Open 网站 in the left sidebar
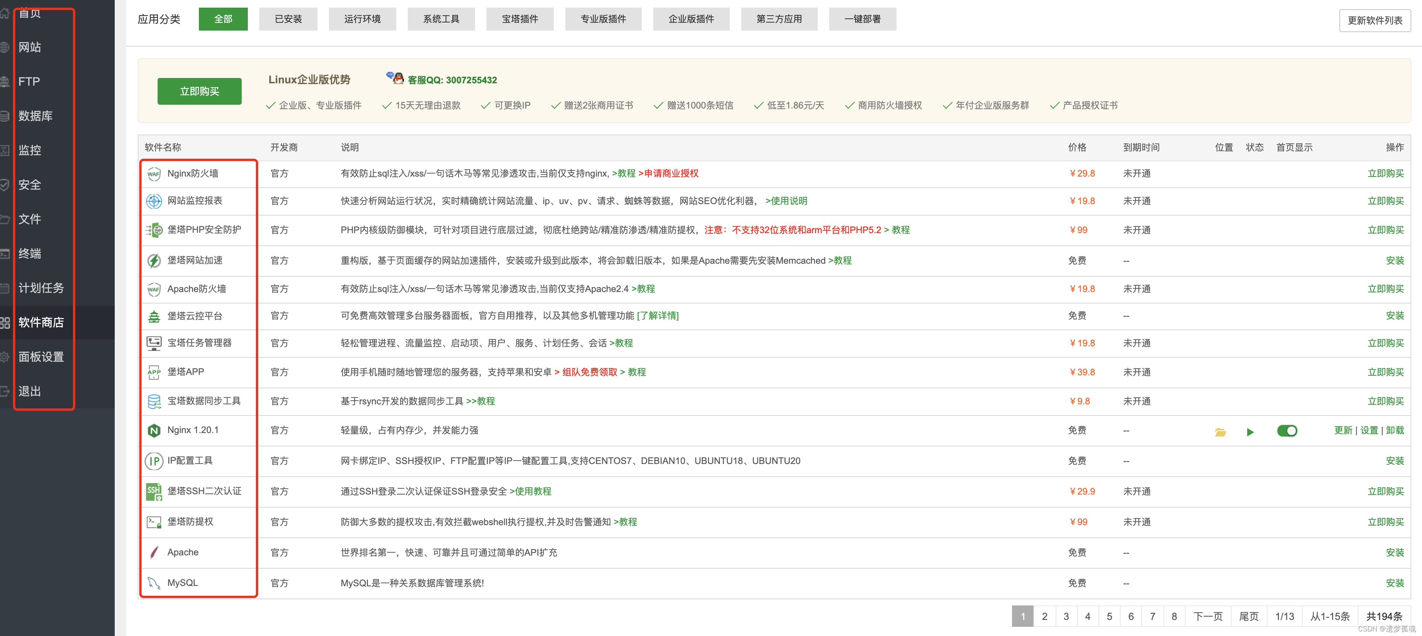This screenshot has height=636, width=1422. pos(30,47)
